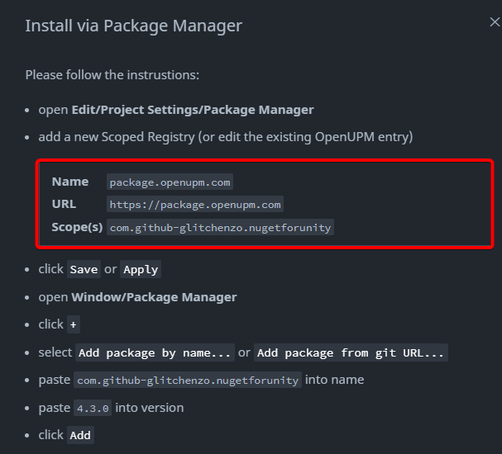Click the 4.3.0 version snippet

[93, 408]
